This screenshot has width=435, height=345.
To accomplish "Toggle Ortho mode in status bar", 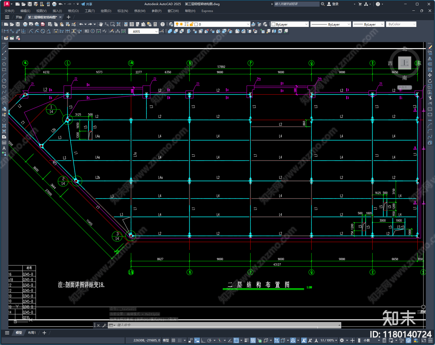I will pos(203,340).
